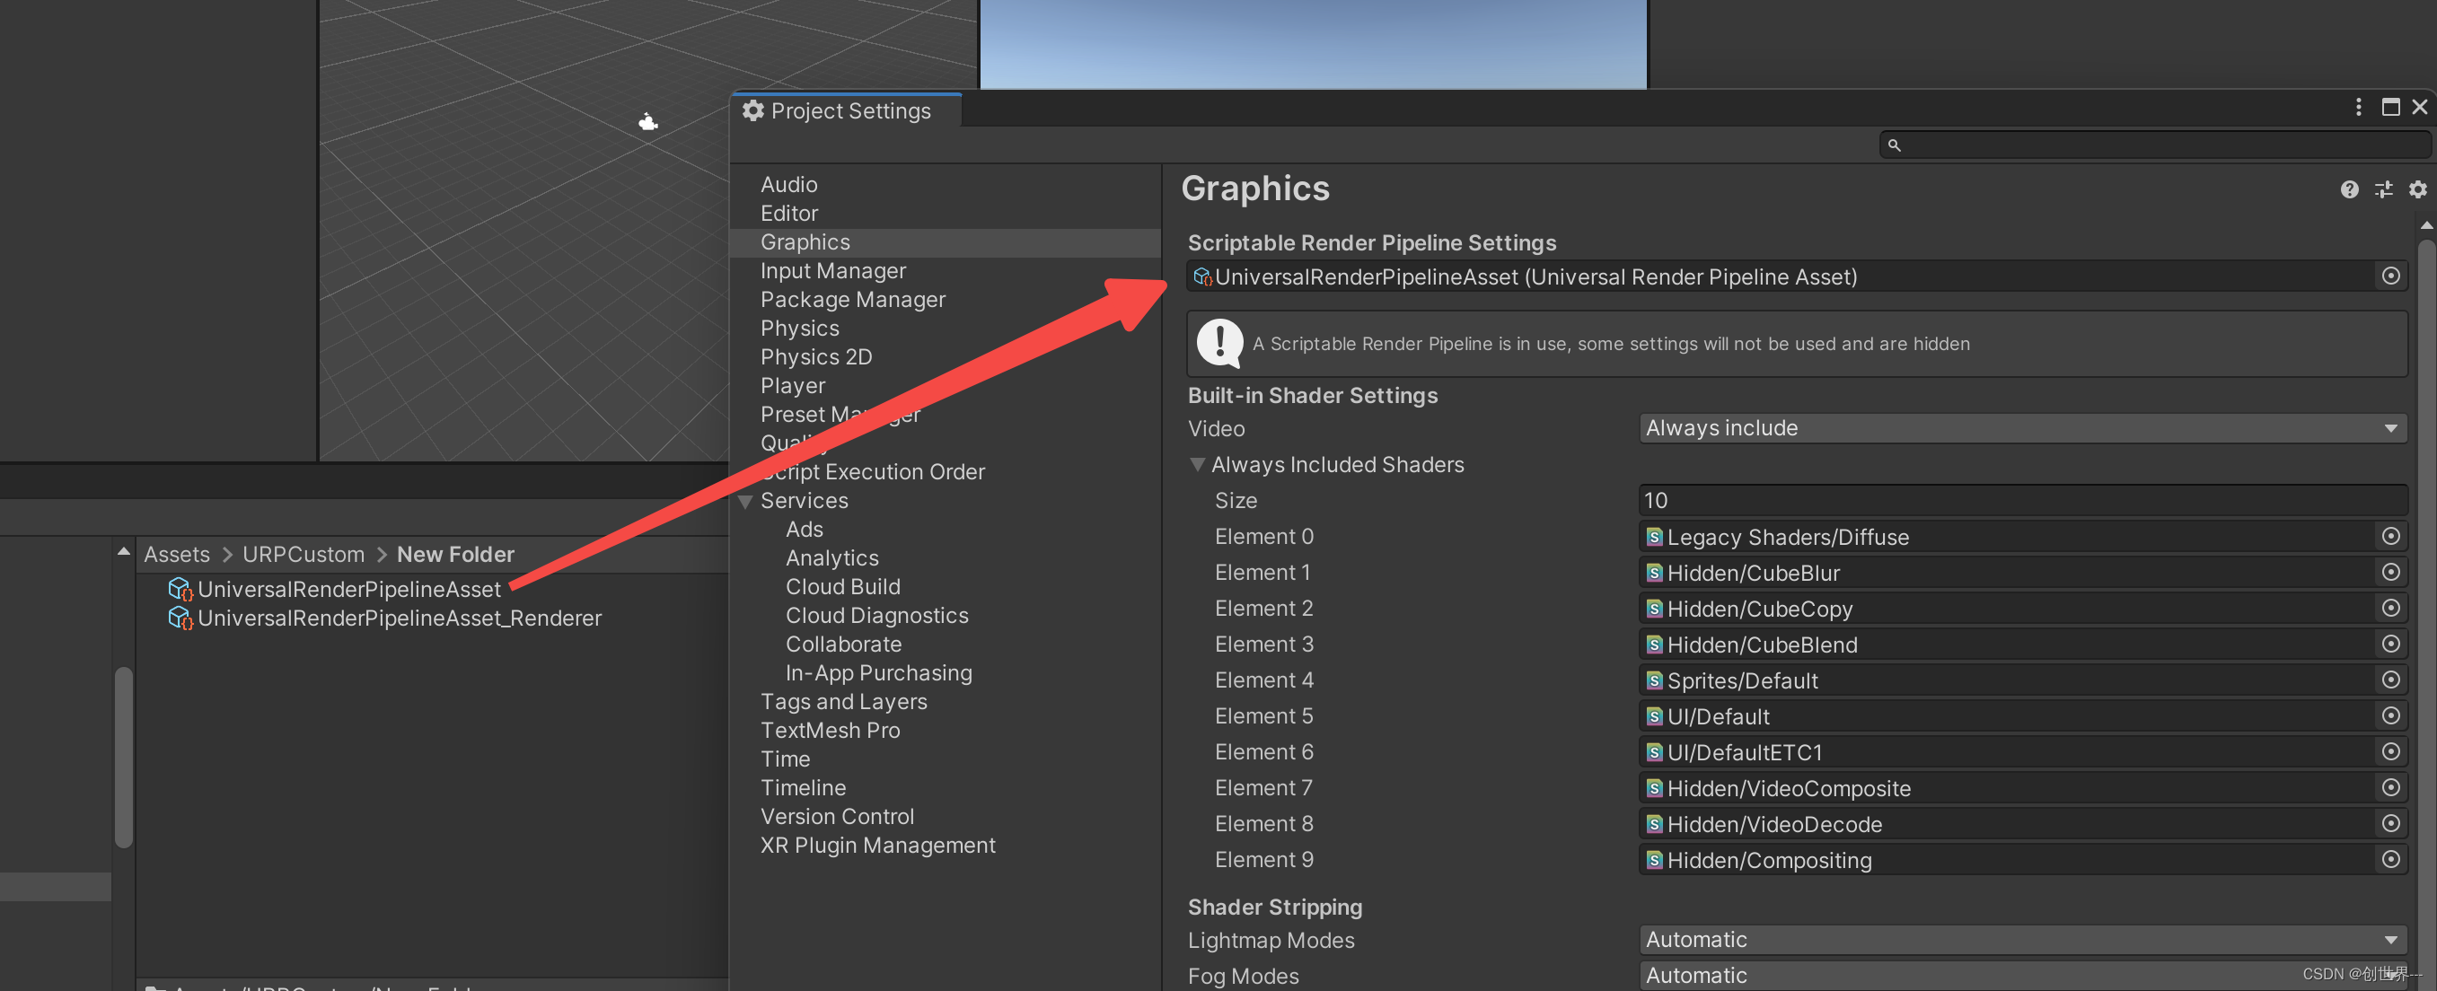This screenshot has width=2437, height=991.
Task: Collapse the Services section in the sidebar
Action: click(x=746, y=502)
